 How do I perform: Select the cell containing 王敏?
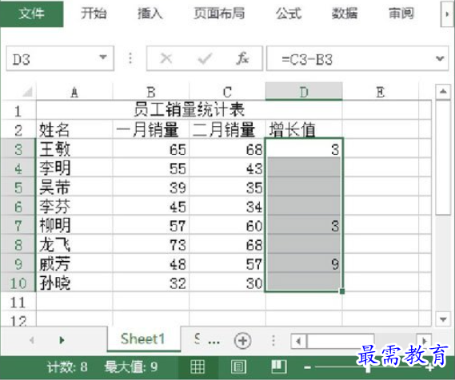[74, 148]
